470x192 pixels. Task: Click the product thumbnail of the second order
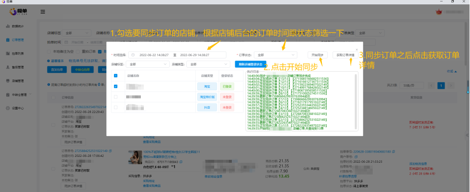pyautogui.click(x=134, y=157)
